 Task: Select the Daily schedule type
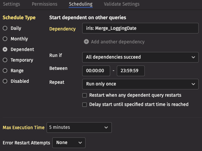tap(5, 28)
